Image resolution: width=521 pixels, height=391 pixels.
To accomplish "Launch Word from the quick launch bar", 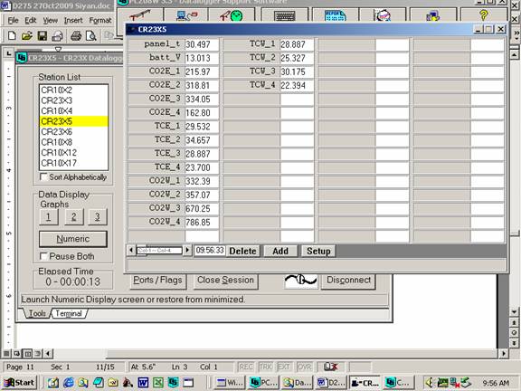I will coord(143,383).
